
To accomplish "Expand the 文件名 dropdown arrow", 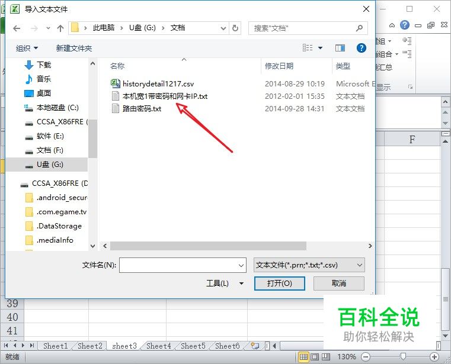I will (241, 265).
